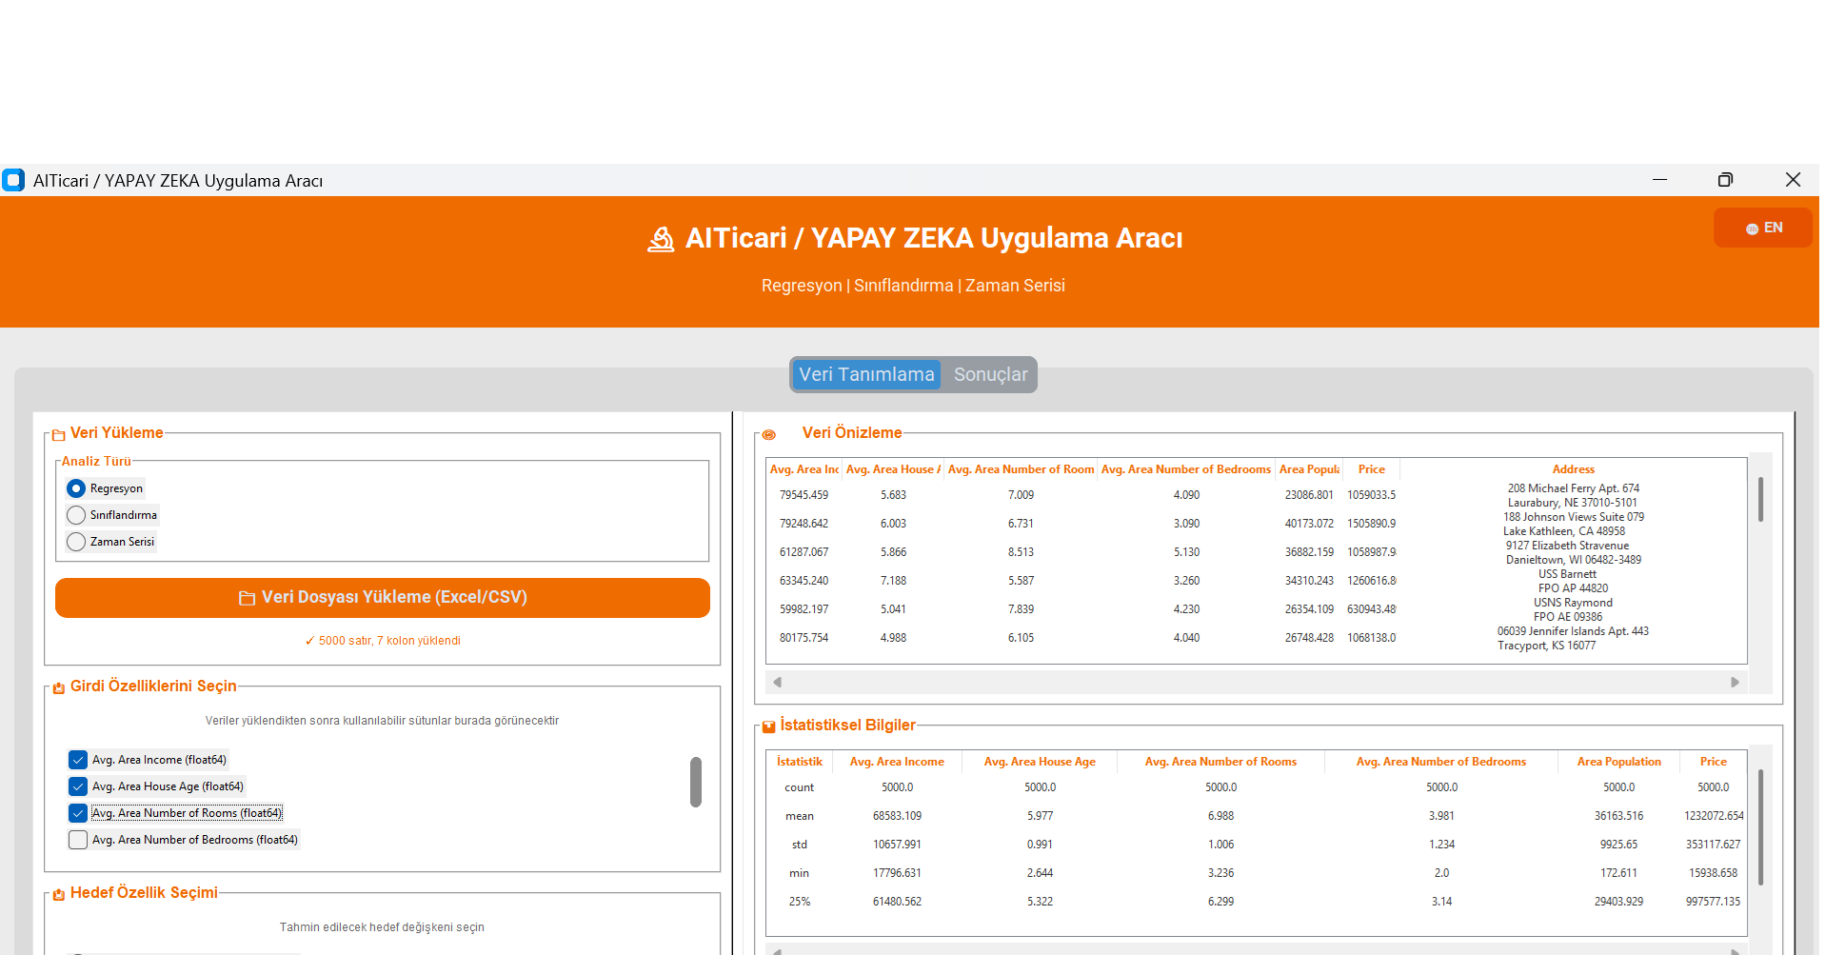This screenshot has height=955, width=1825.
Task: Uncheck Avg. Area House Age (float64)
Action: [78, 786]
